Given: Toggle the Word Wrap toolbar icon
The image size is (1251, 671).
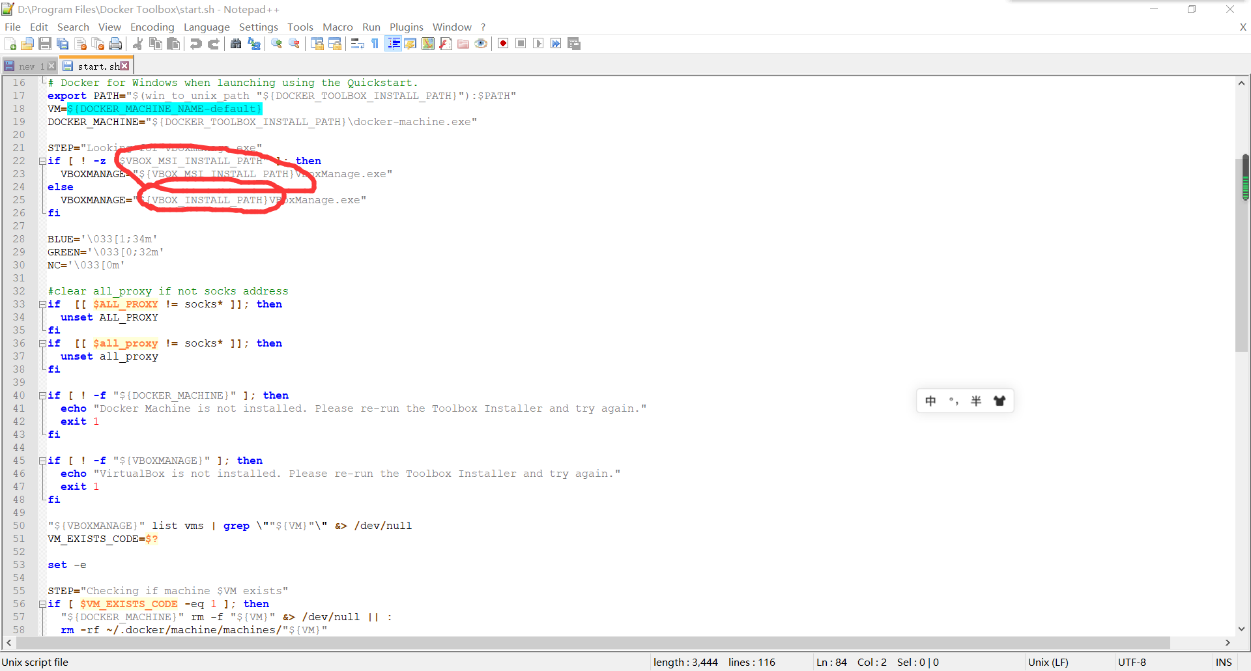Looking at the screenshot, I should click(x=357, y=44).
